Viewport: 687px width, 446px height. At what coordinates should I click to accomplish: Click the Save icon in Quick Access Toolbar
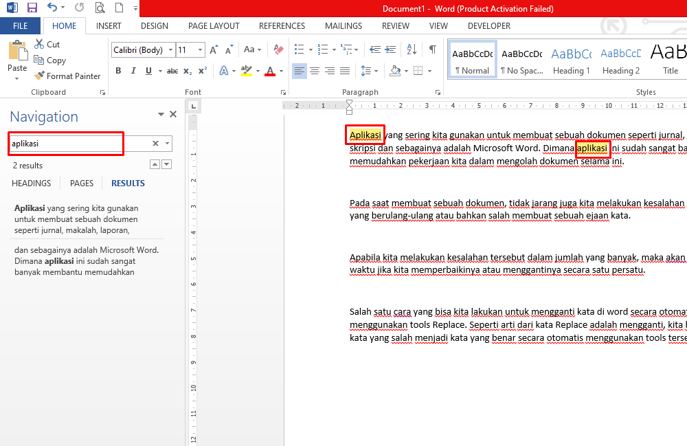(x=32, y=6)
